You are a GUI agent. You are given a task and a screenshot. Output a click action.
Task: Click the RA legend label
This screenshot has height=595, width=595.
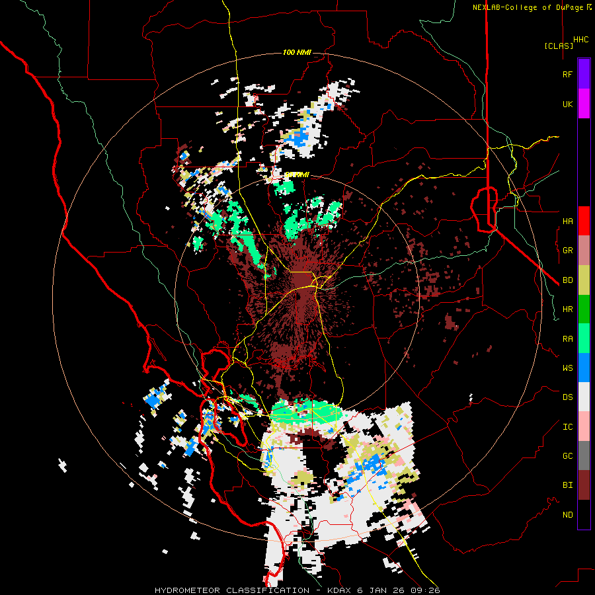(x=567, y=339)
